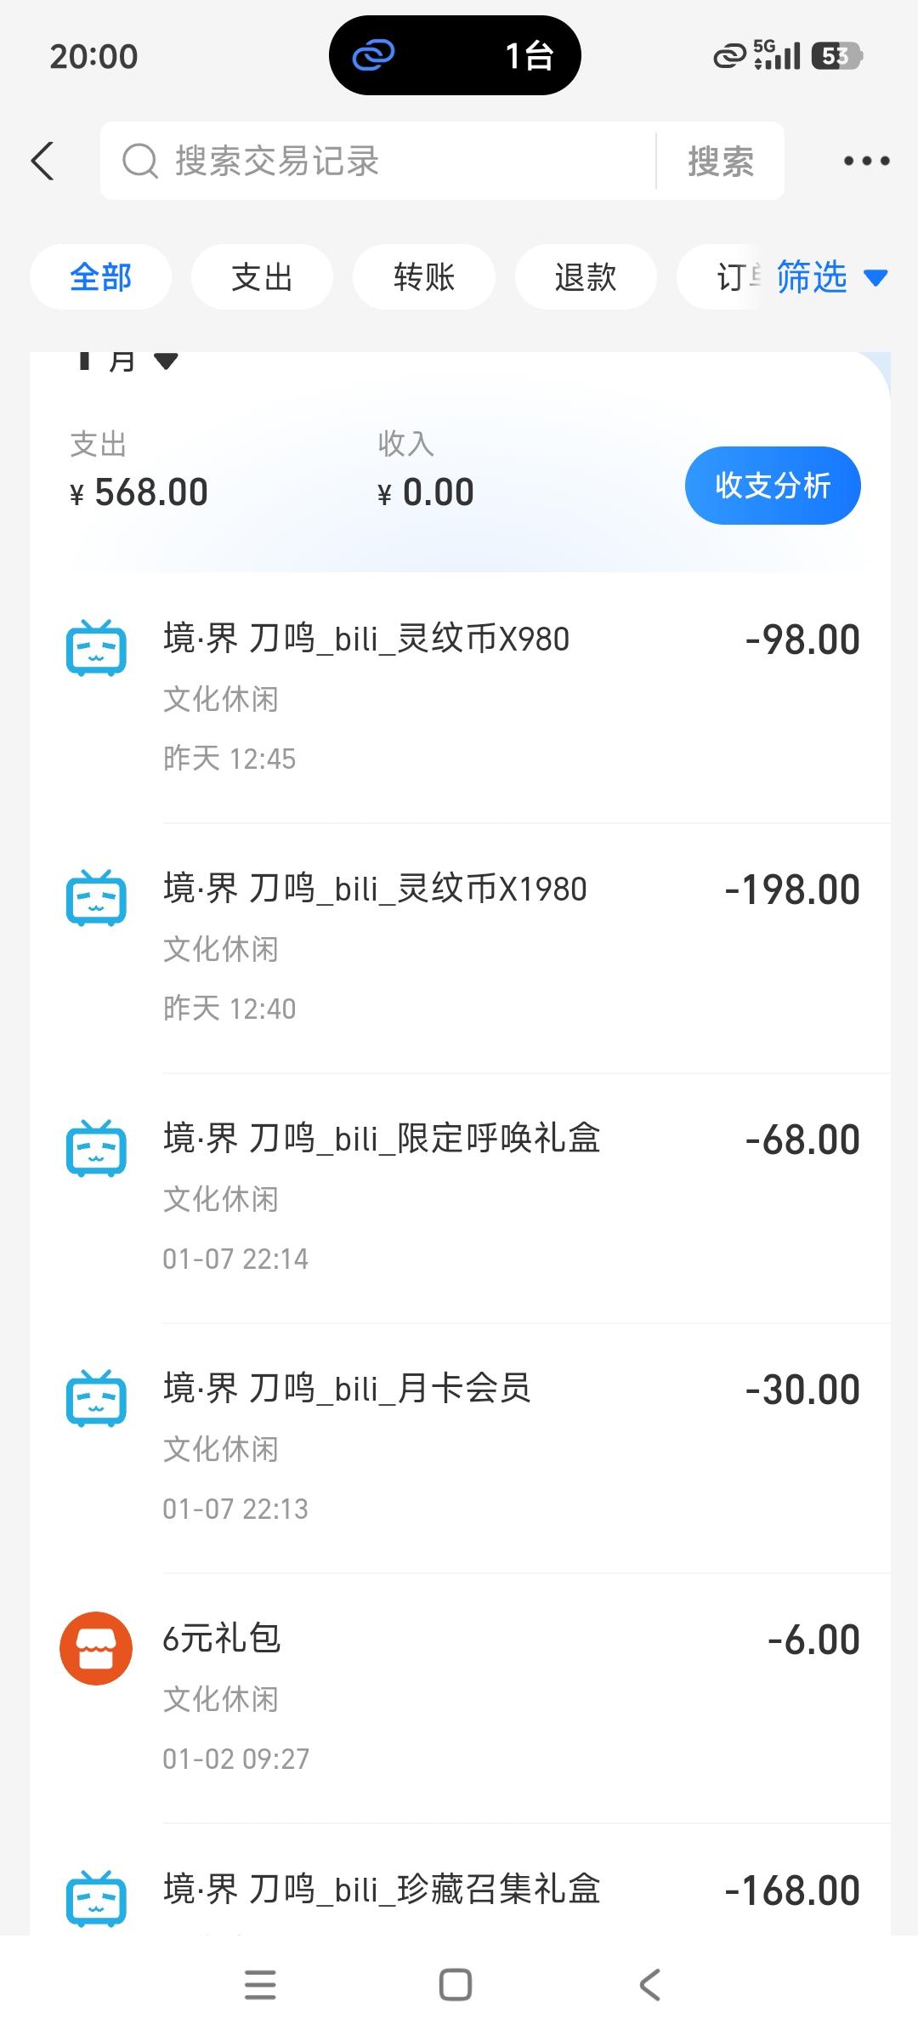Tap the link icon in the status pill

click(374, 56)
